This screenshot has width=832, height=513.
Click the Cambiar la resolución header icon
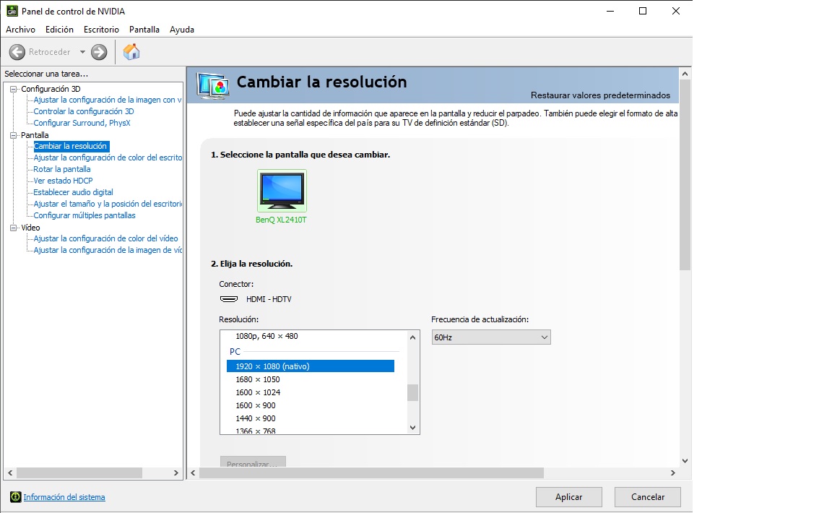(x=213, y=85)
